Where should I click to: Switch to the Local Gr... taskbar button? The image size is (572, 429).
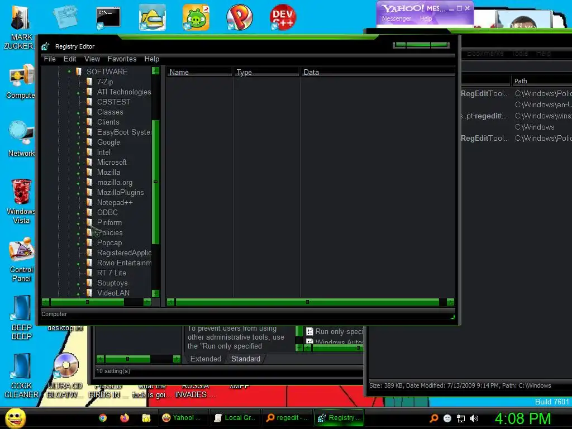tap(235, 418)
